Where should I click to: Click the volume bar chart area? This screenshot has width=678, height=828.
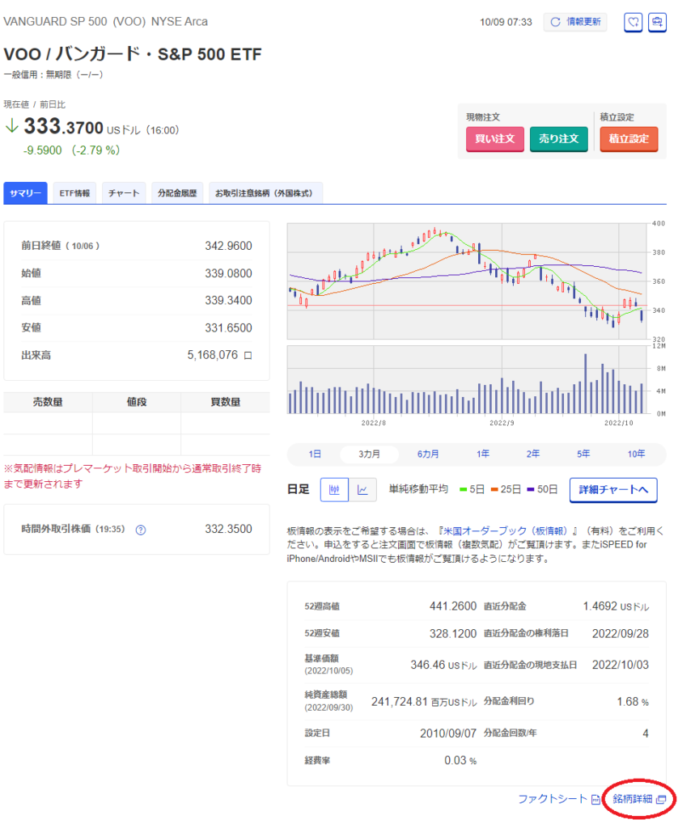467,380
